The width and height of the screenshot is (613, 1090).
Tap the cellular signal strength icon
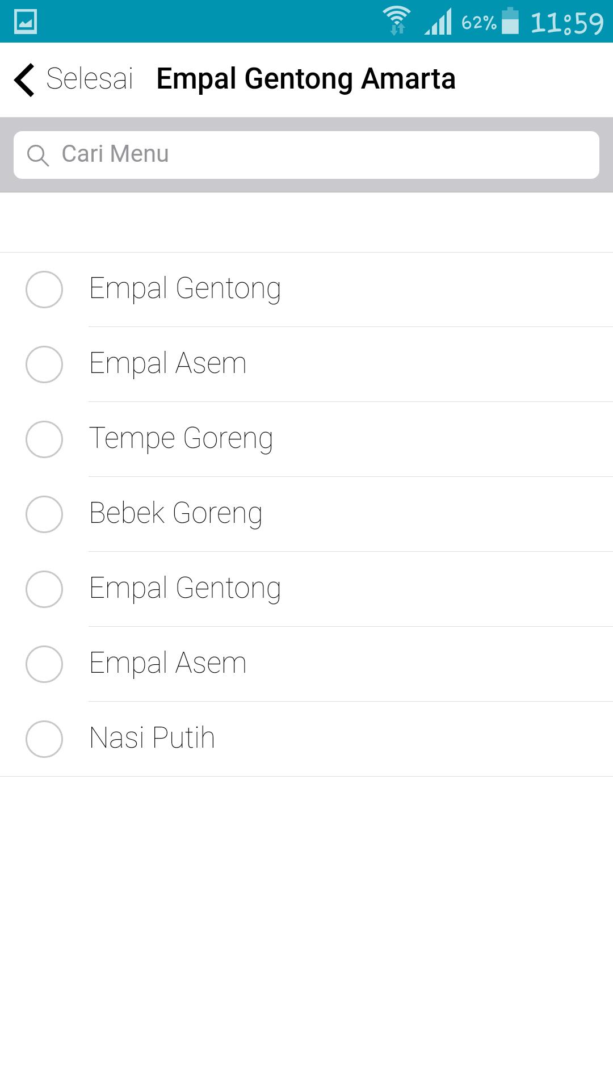pos(438,22)
